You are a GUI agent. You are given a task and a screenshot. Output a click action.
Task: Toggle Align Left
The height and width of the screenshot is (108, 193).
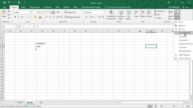click(x=46, y=17)
